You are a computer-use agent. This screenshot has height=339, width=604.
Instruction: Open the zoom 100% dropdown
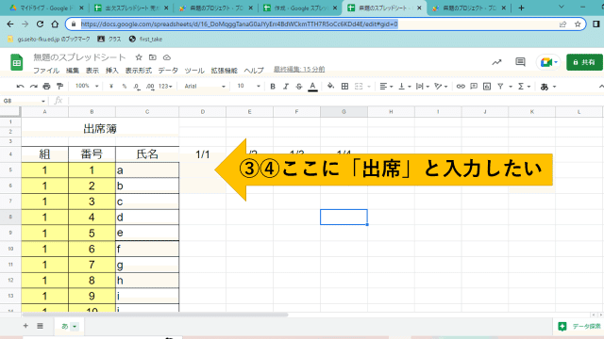(x=87, y=86)
